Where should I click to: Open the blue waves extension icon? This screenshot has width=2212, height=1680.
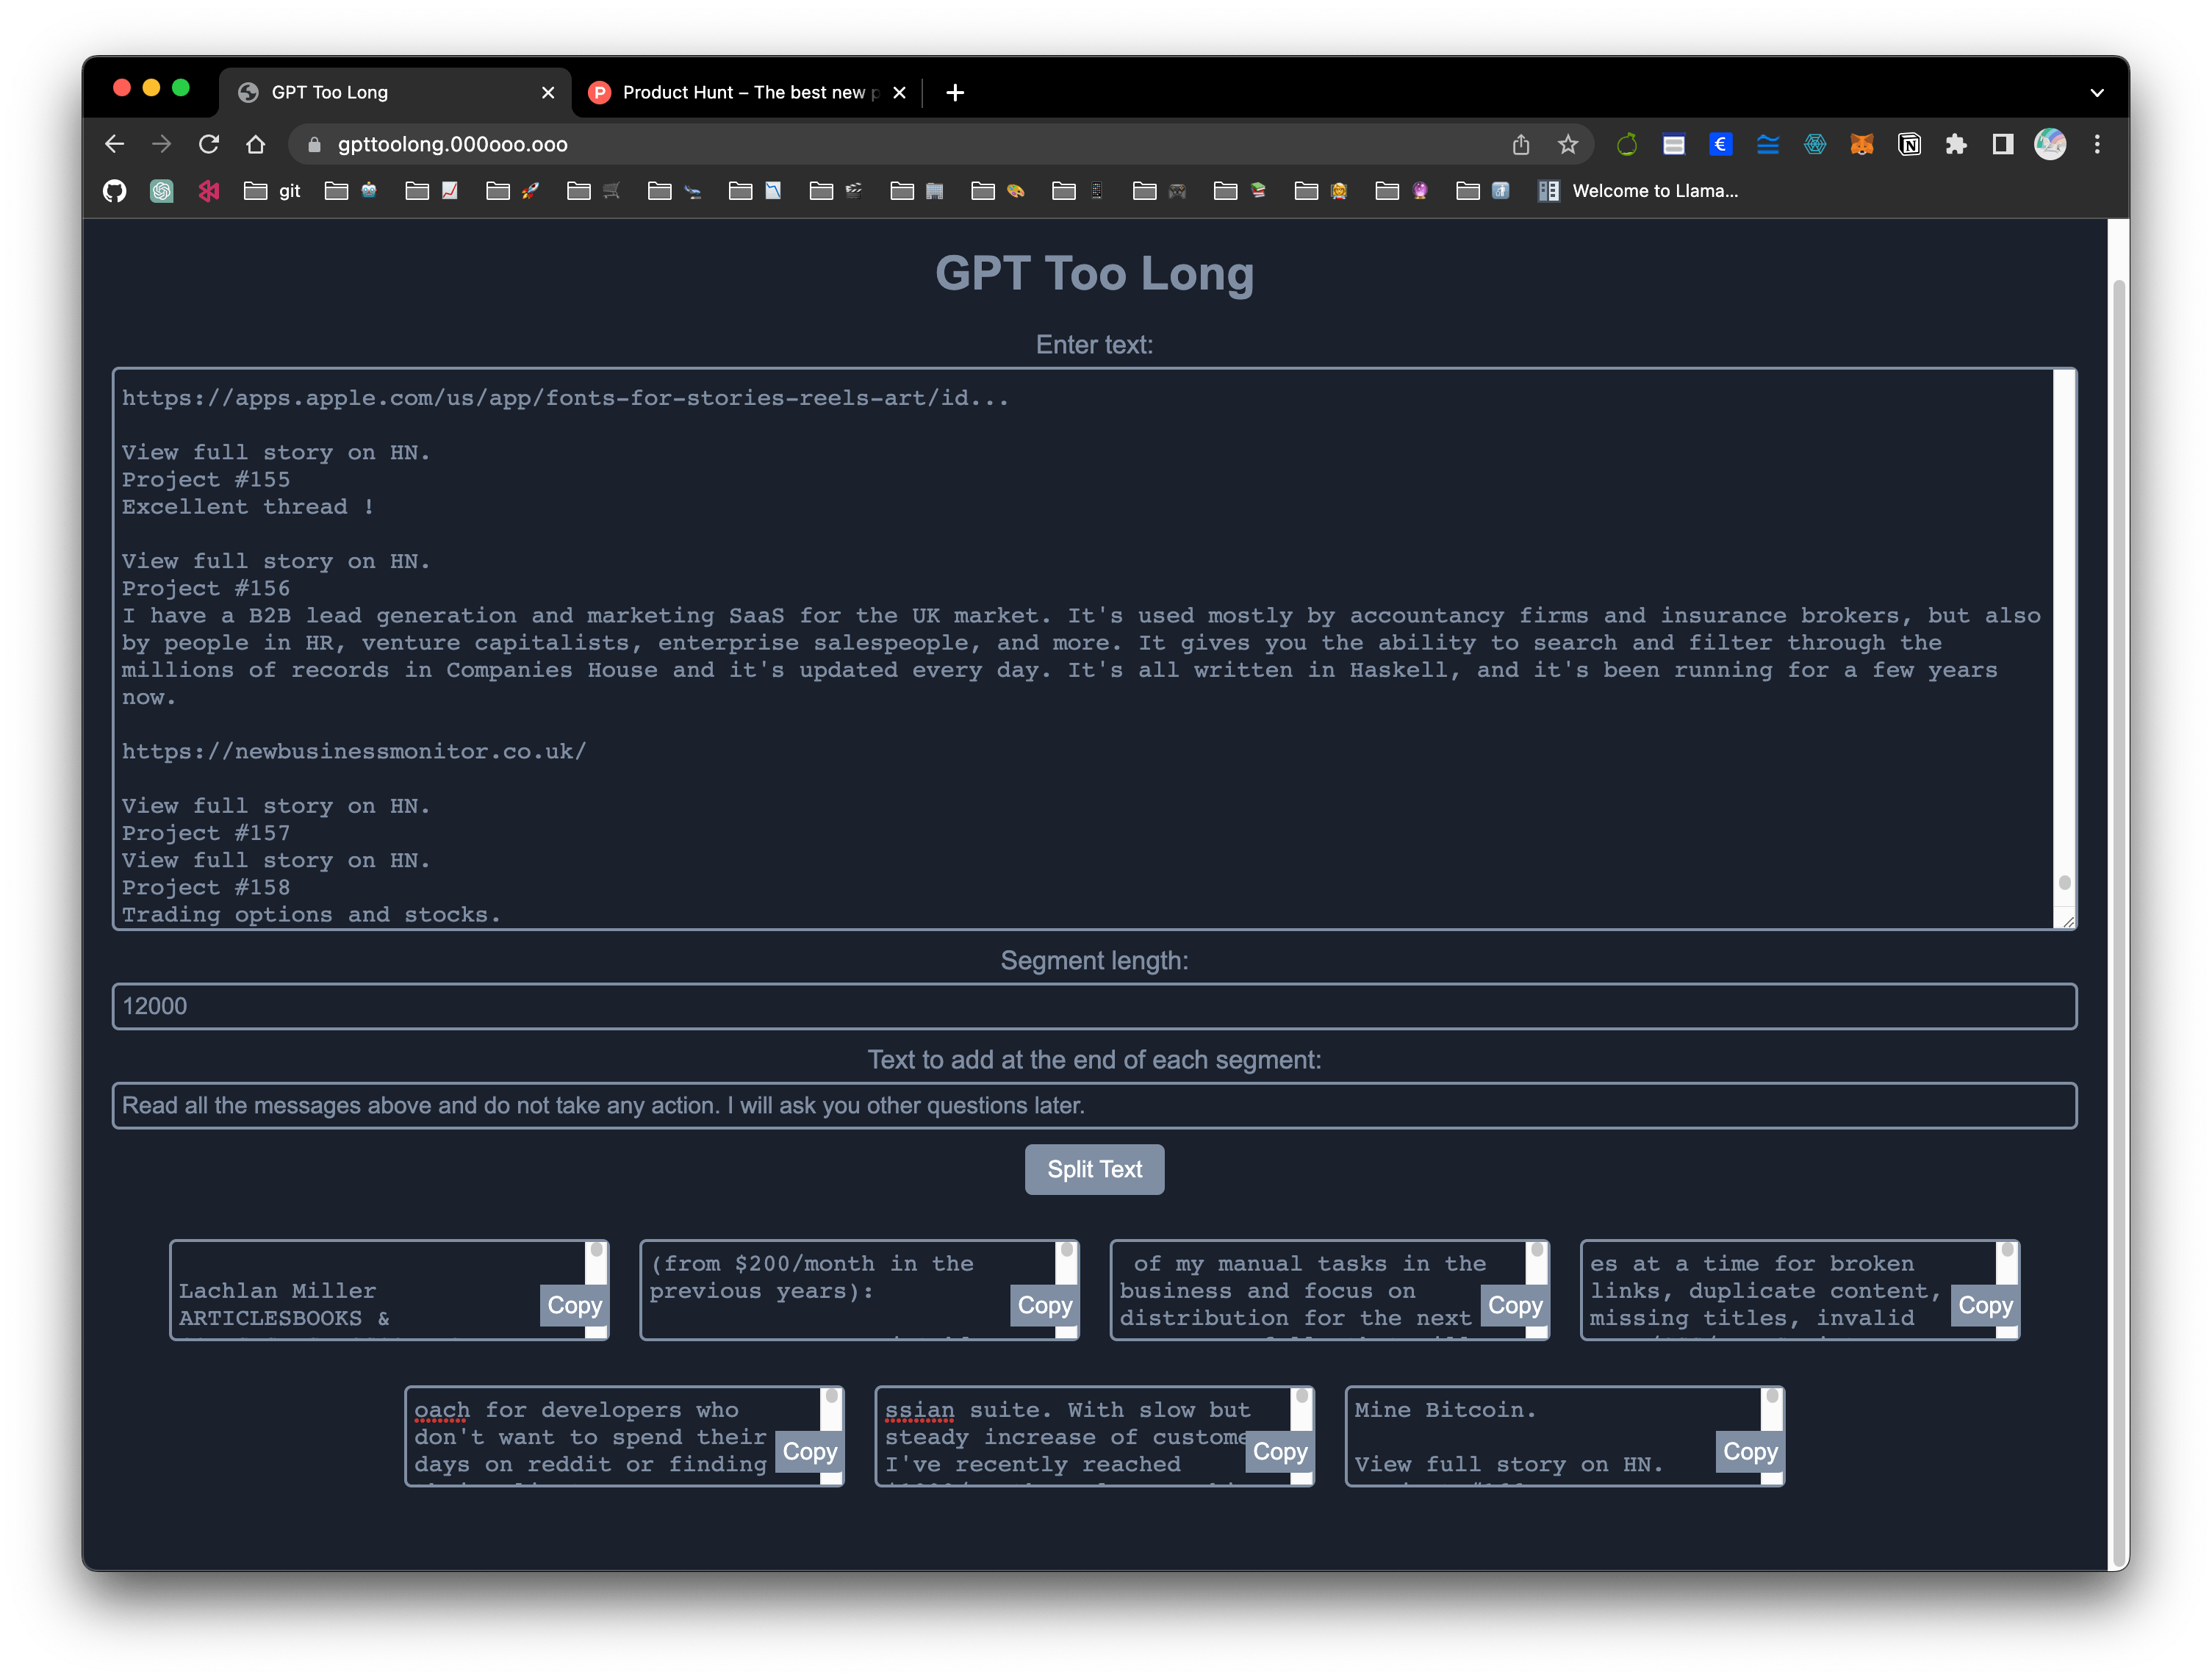[x=1768, y=144]
